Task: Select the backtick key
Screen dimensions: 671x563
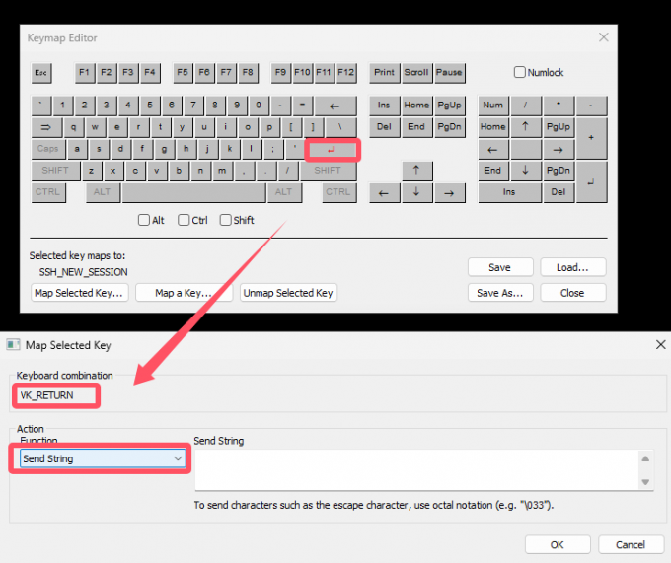Action: pos(41,106)
